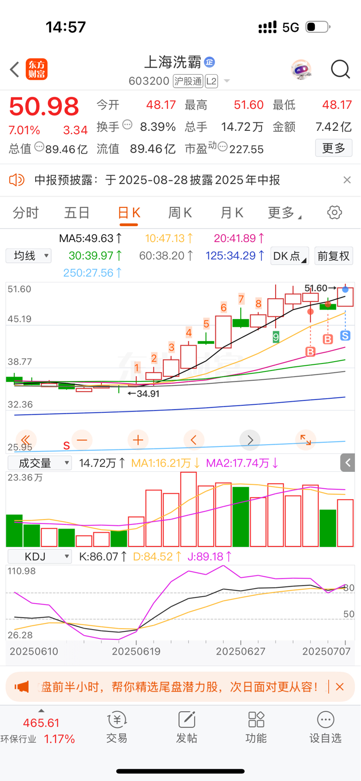
Task: Open the 均线 indicator dropdown
Action: click(29, 256)
